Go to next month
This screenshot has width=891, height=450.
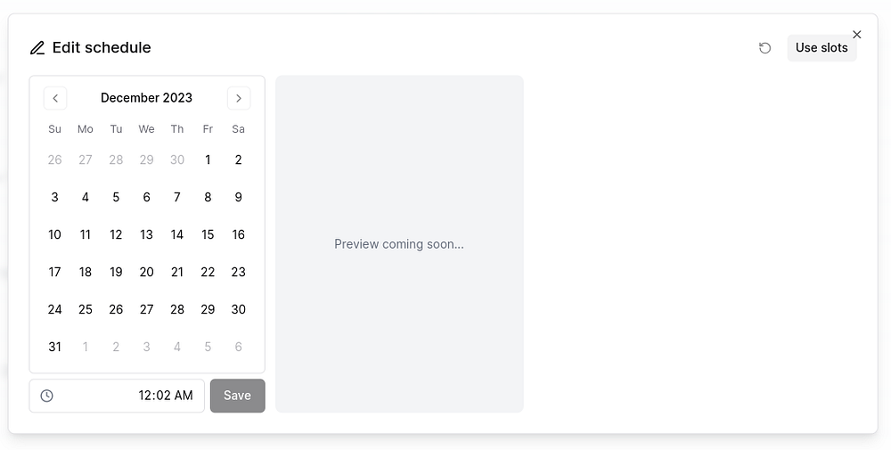239,98
